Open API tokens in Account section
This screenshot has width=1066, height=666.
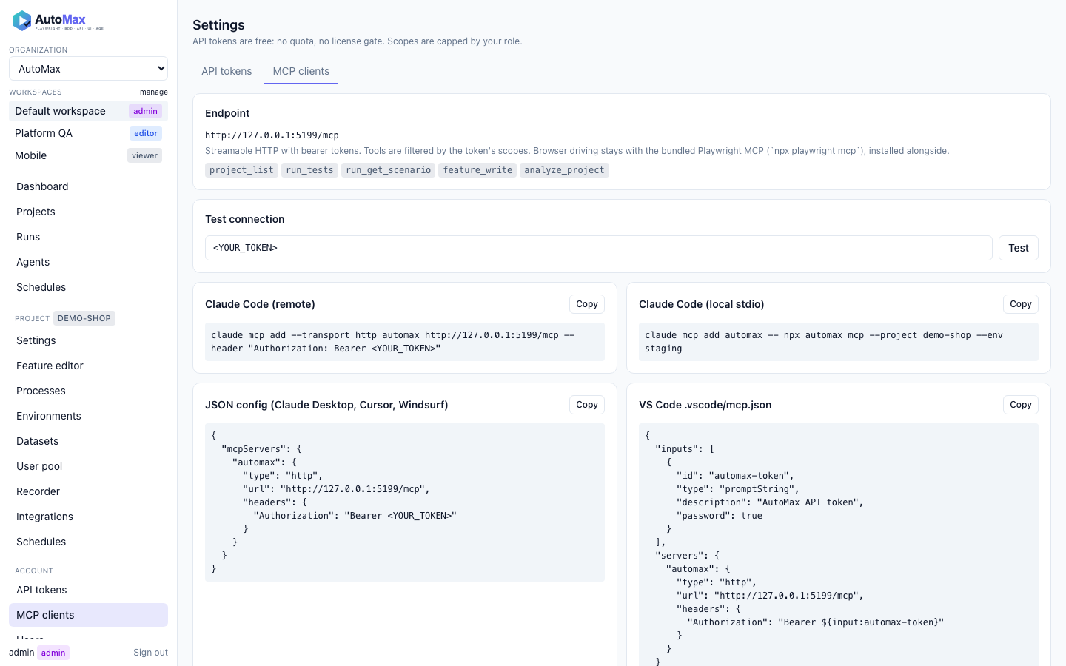click(88, 590)
